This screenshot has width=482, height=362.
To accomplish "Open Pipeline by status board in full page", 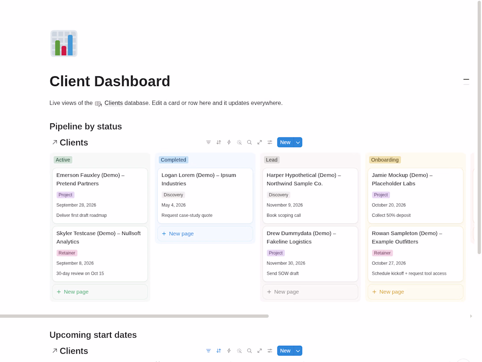I will click(260, 142).
